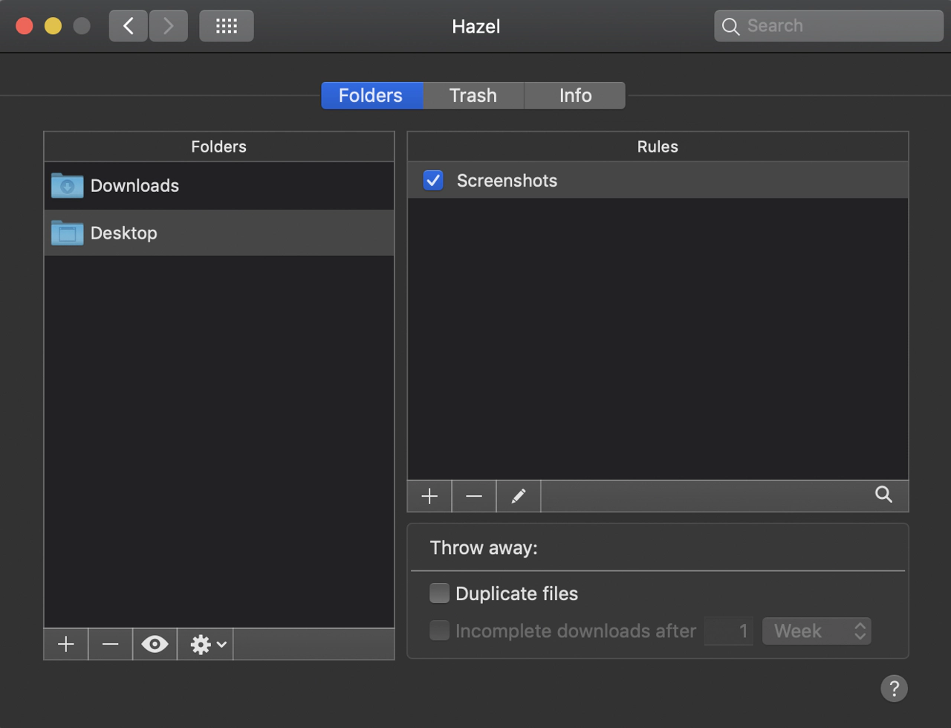951x728 pixels.
Task: Click the Downloads folder icon
Action: point(67,186)
